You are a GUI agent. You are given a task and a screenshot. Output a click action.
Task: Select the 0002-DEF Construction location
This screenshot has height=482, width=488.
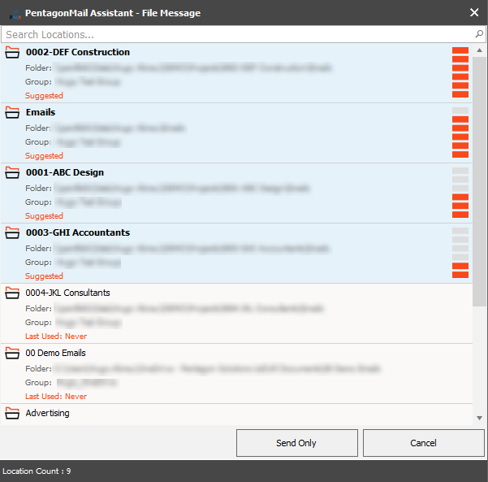tap(77, 53)
